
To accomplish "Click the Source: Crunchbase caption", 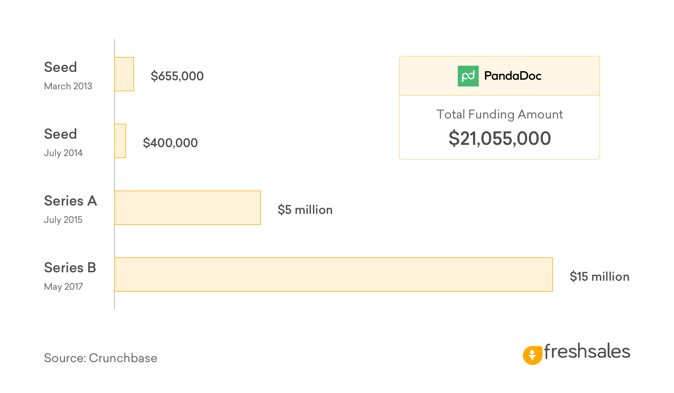I will coord(101,358).
